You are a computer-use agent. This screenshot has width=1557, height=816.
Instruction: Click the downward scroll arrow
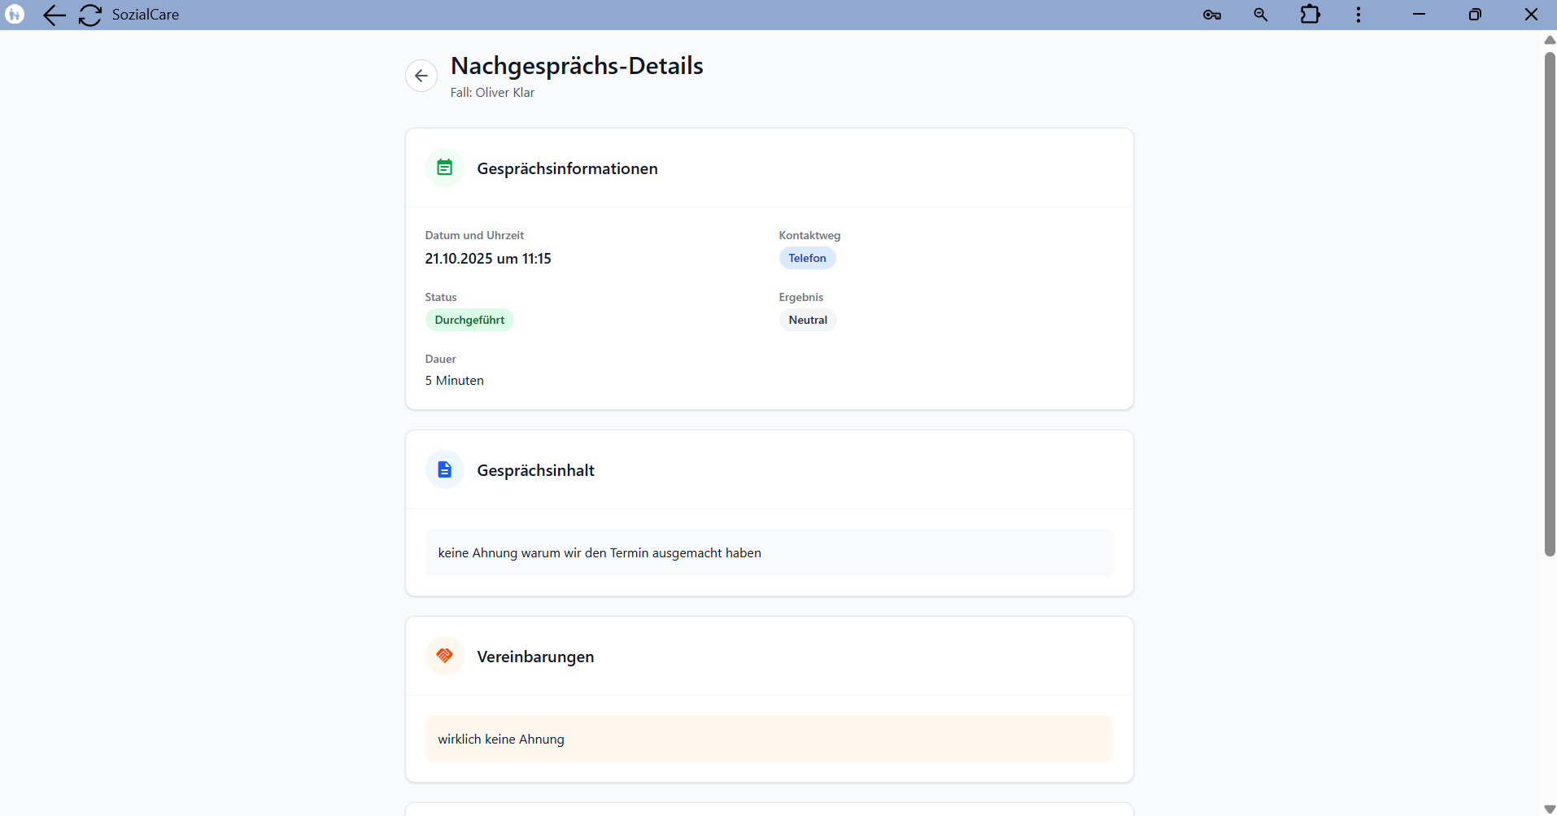1548,806
